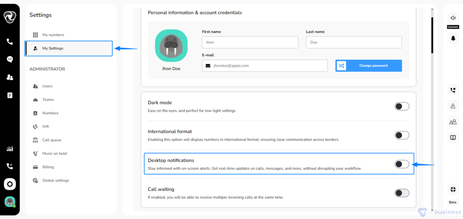Screen dimensions: 463x219
Task: Open the contacts icon in left rail
Action: tap(10, 77)
